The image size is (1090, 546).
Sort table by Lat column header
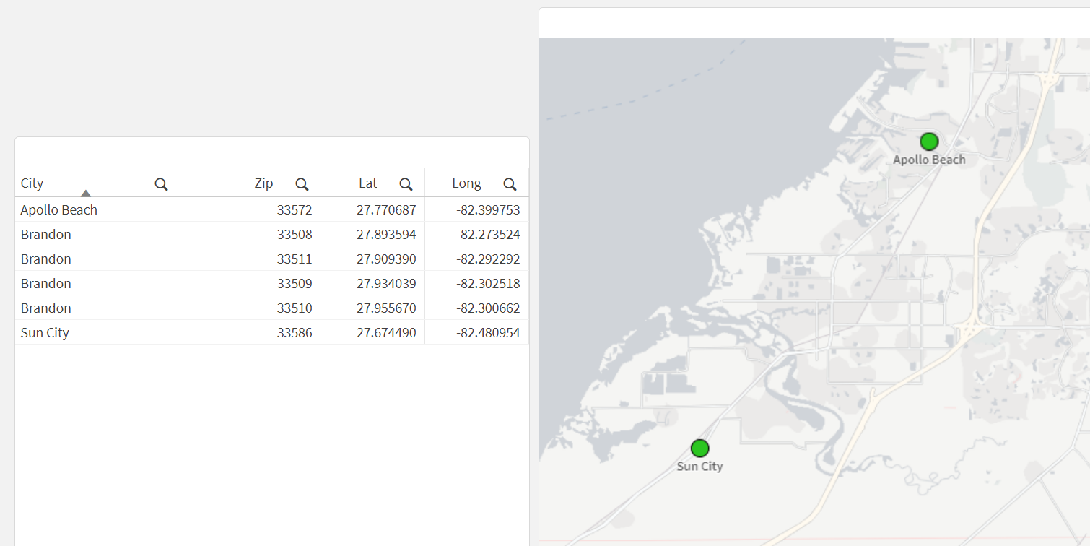pos(367,183)
